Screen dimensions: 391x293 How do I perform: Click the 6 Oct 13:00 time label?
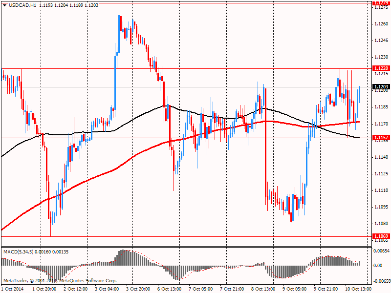[x=169, y=289]
